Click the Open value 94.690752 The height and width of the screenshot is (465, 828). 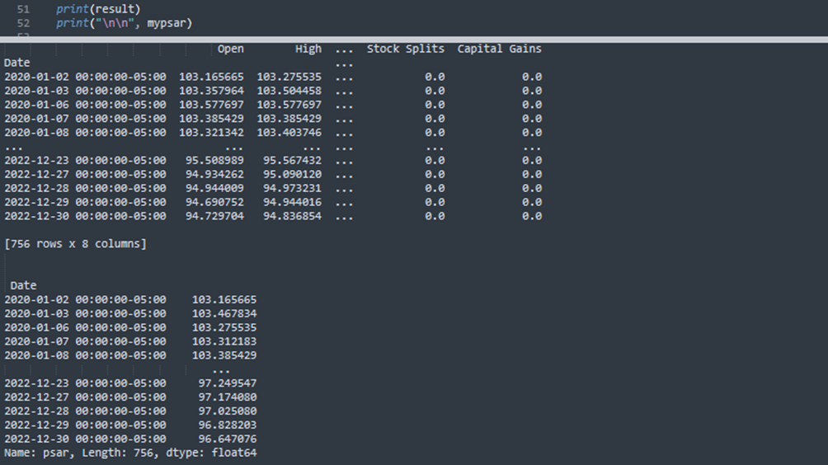(214, 202)
